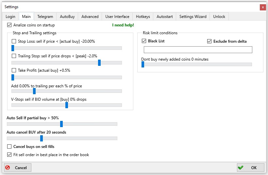Switch to the Telegram tab
Viewport: 268px width, 175px height.
coord(45,17)
